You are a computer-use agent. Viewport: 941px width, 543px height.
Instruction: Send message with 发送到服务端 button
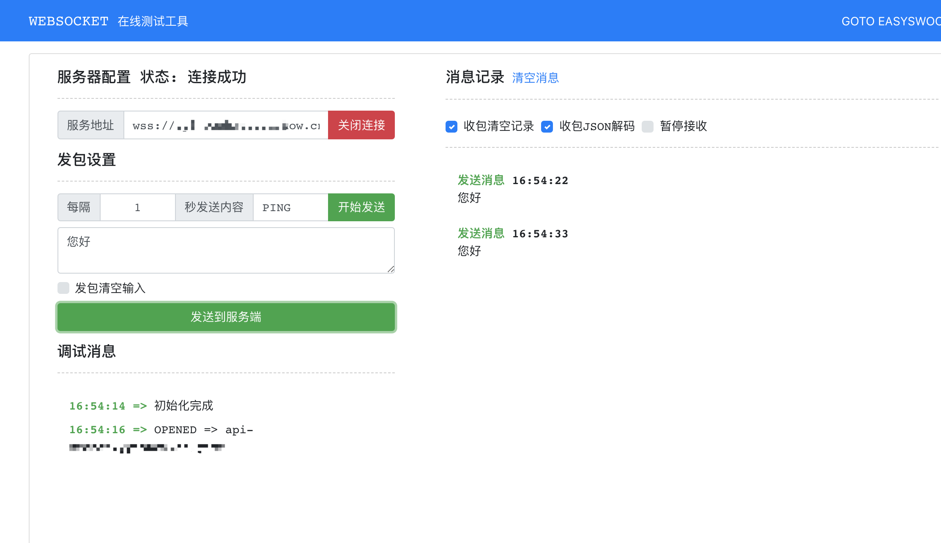226,317
